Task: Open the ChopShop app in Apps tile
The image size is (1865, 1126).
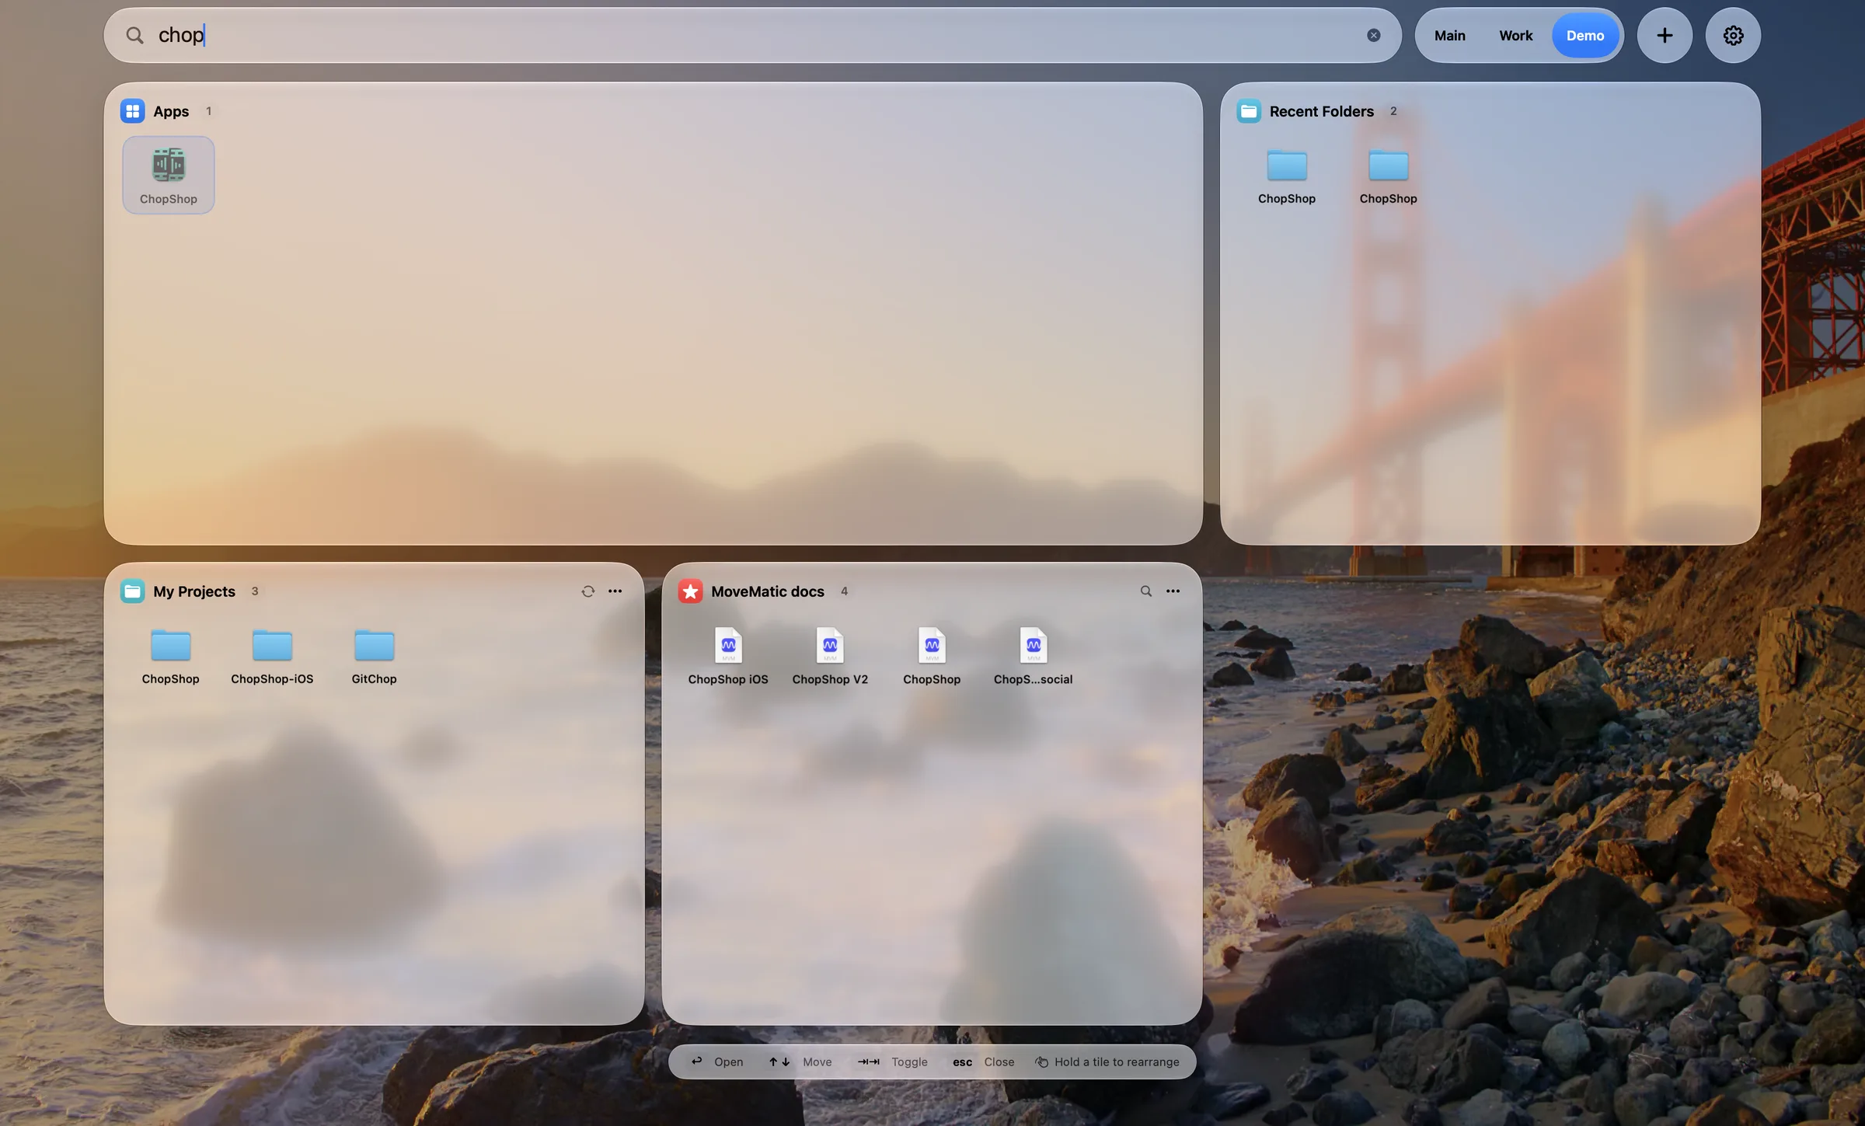Action: click(x=169, y=175)
